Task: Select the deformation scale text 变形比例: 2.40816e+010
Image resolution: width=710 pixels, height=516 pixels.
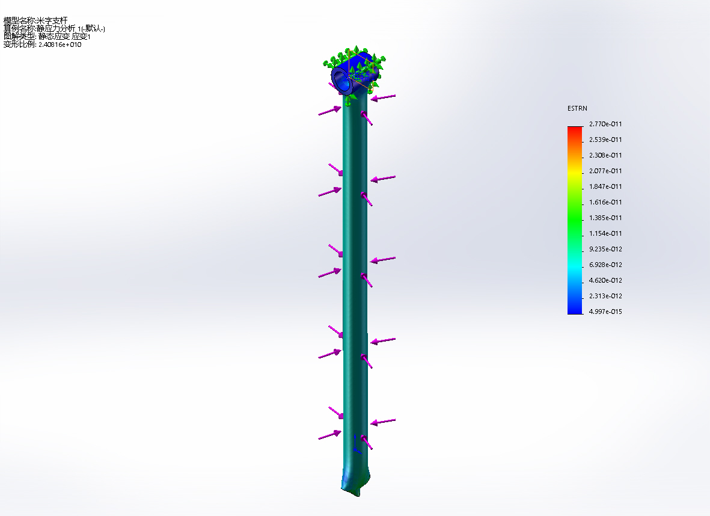Action: coord(43,45)
